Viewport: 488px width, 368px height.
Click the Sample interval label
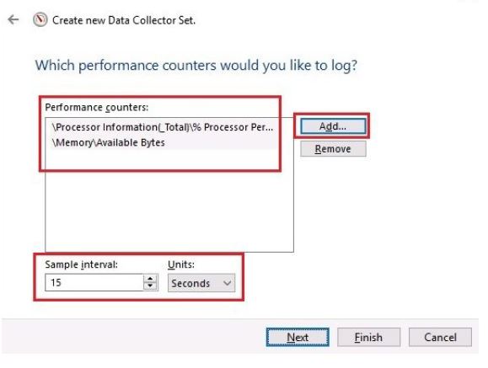pos(82,264)
